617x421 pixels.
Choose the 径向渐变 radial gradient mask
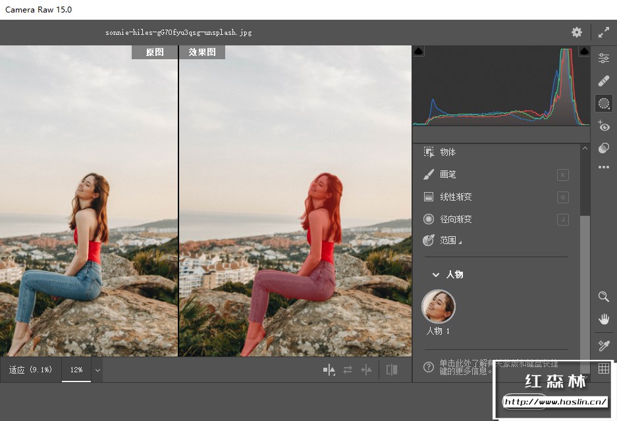(x=456, y=219)
